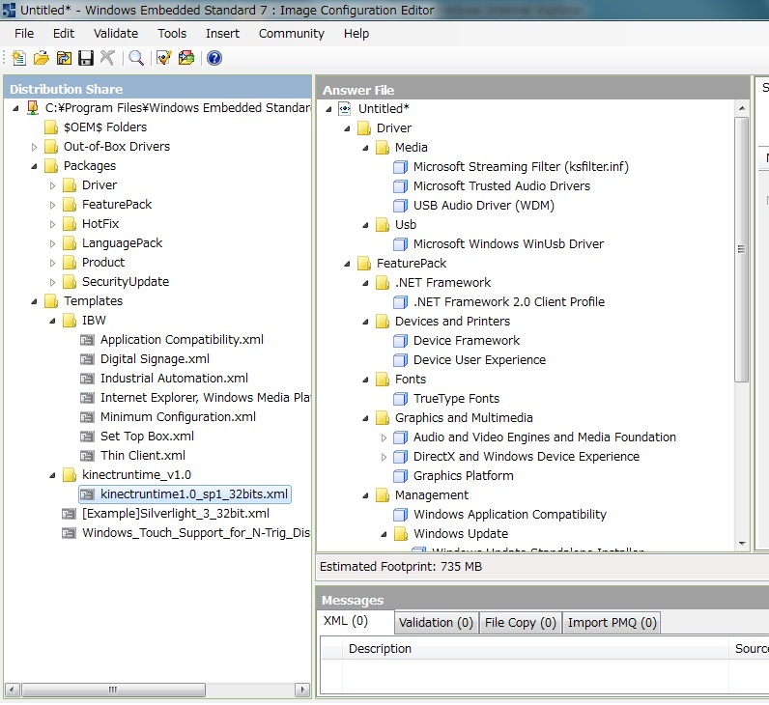Screen dimensions: 769x705
Task: Open the Help menu
Action: [x=356, y=34]
